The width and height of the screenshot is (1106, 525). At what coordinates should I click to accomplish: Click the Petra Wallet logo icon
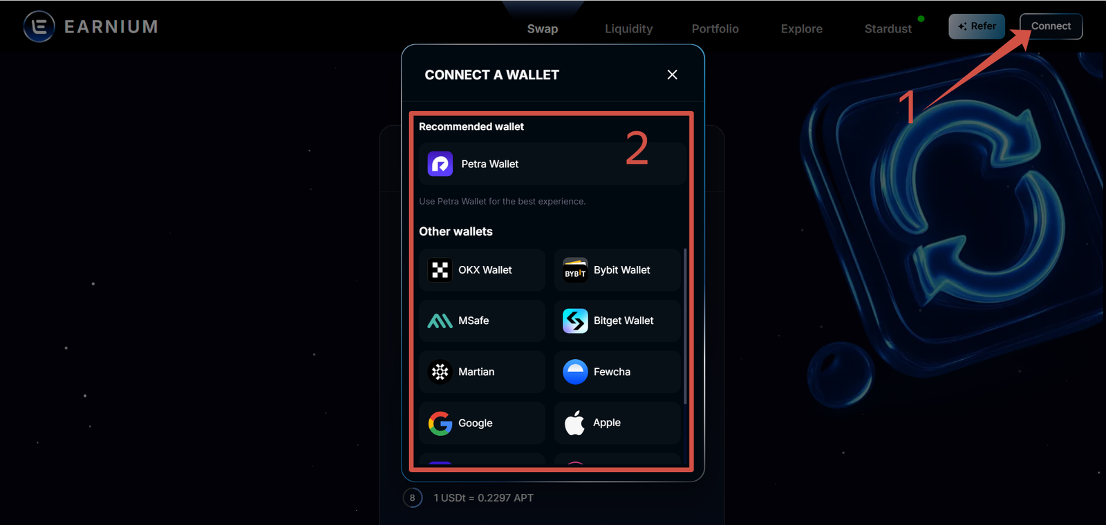(x=440, y=164)
